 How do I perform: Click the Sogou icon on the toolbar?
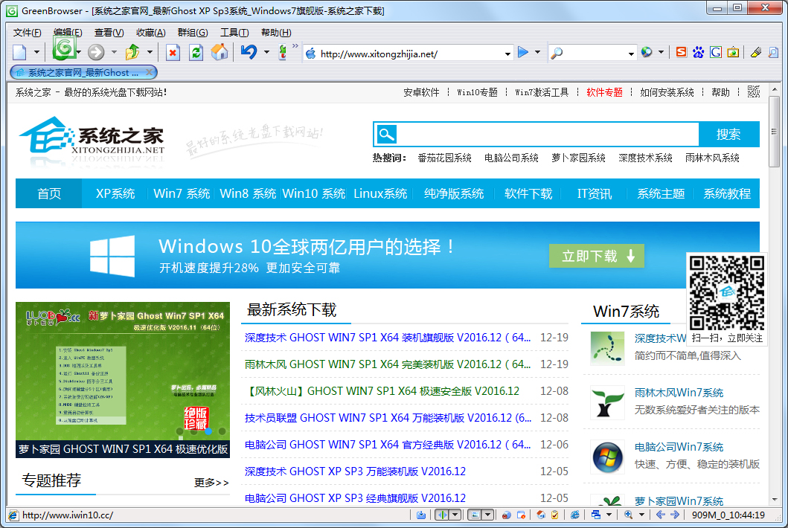point(682,52)
